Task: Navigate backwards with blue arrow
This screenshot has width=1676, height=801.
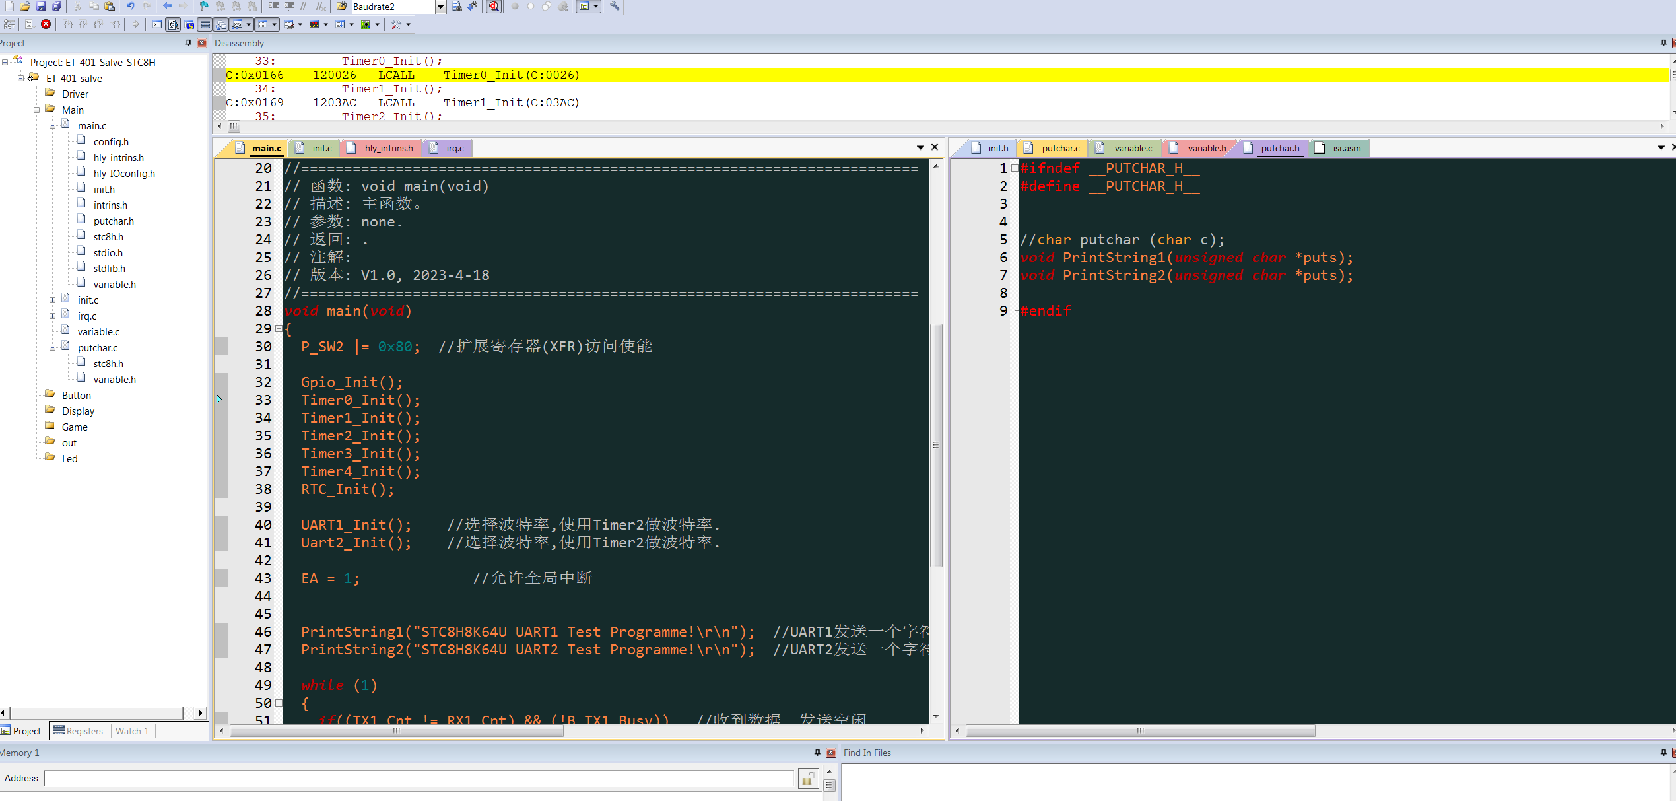Action: 168,6
